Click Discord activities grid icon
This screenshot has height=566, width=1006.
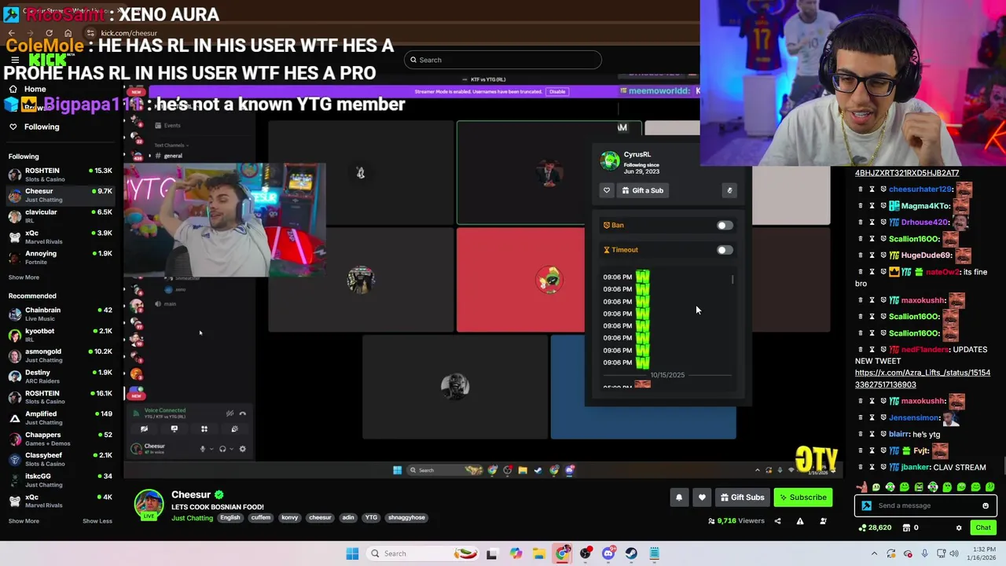(204, 428)
